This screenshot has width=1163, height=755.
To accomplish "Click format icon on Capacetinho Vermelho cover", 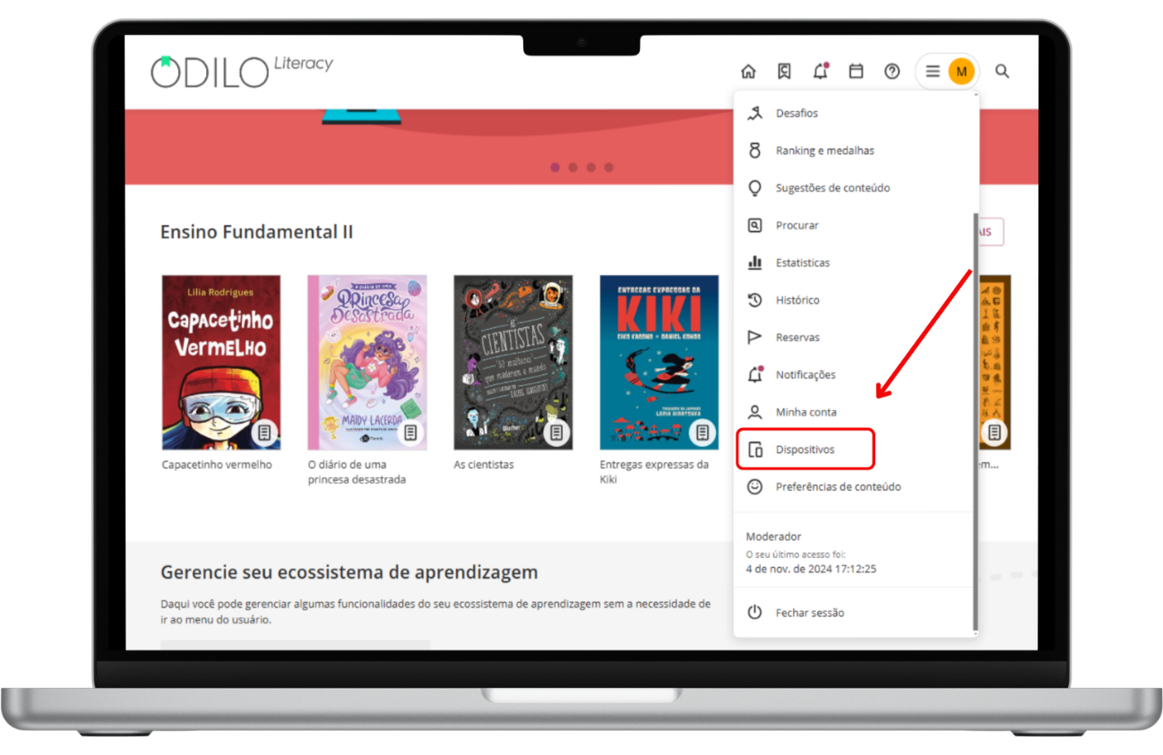I will point(263,433).
